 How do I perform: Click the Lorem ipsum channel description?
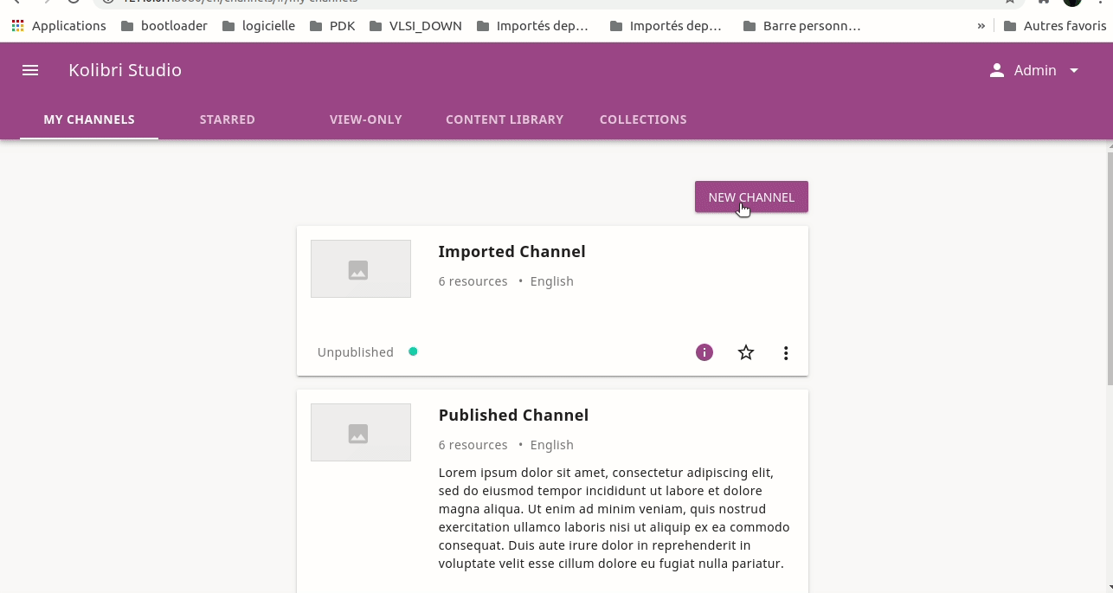tap(614, 518)
